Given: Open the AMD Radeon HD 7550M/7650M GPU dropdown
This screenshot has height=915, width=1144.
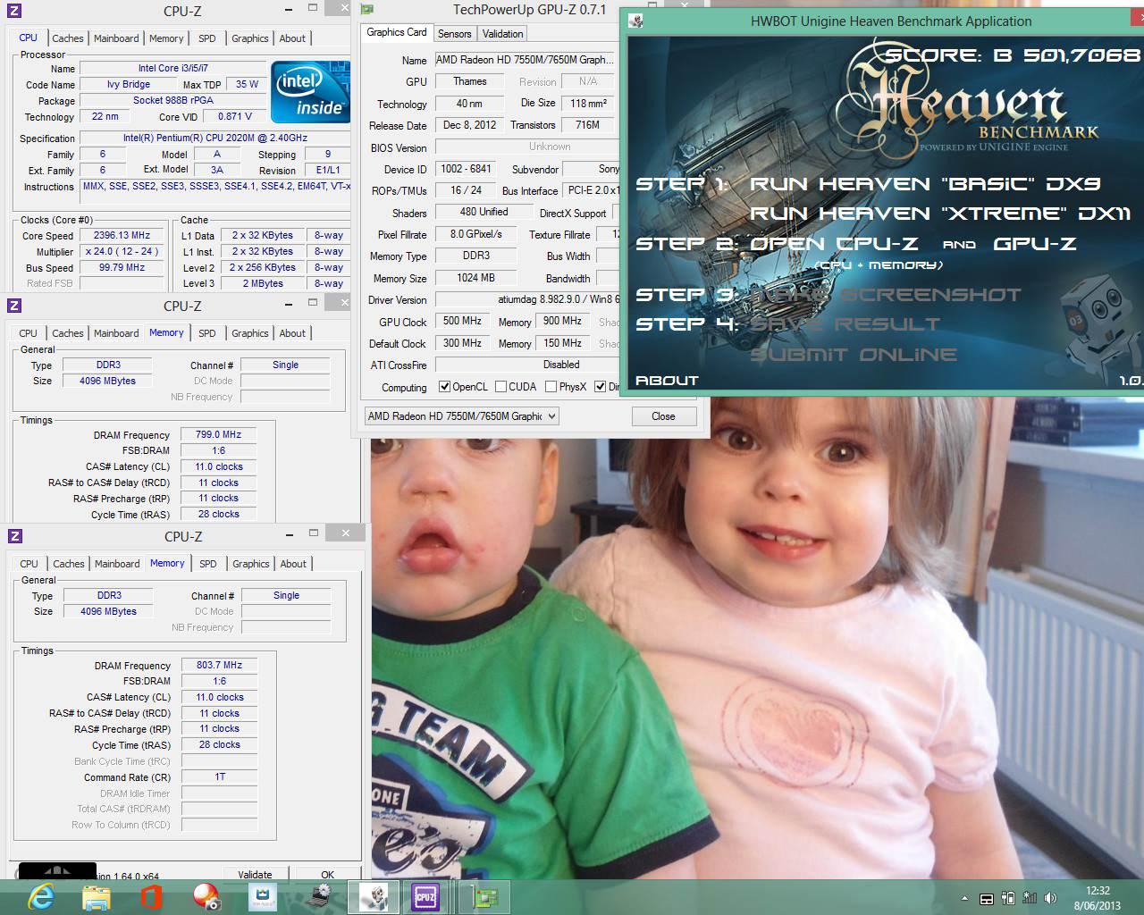Looking at the screenshot, I should (461, 416).
